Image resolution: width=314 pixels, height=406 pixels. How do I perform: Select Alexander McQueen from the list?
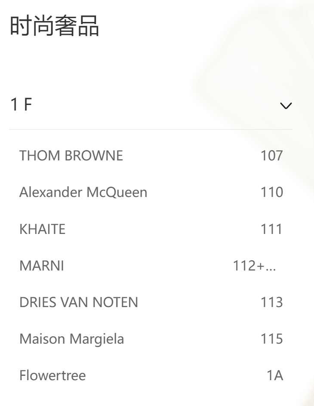(x=83, y=192)
